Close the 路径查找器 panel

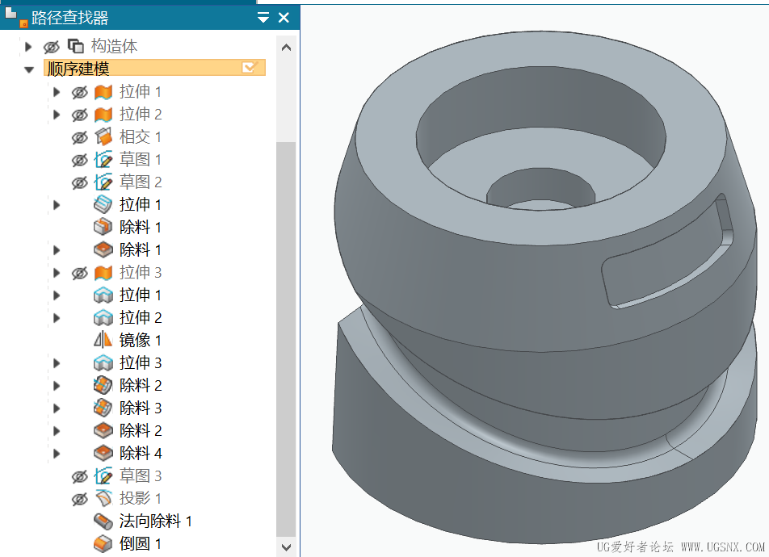[284, 18]
